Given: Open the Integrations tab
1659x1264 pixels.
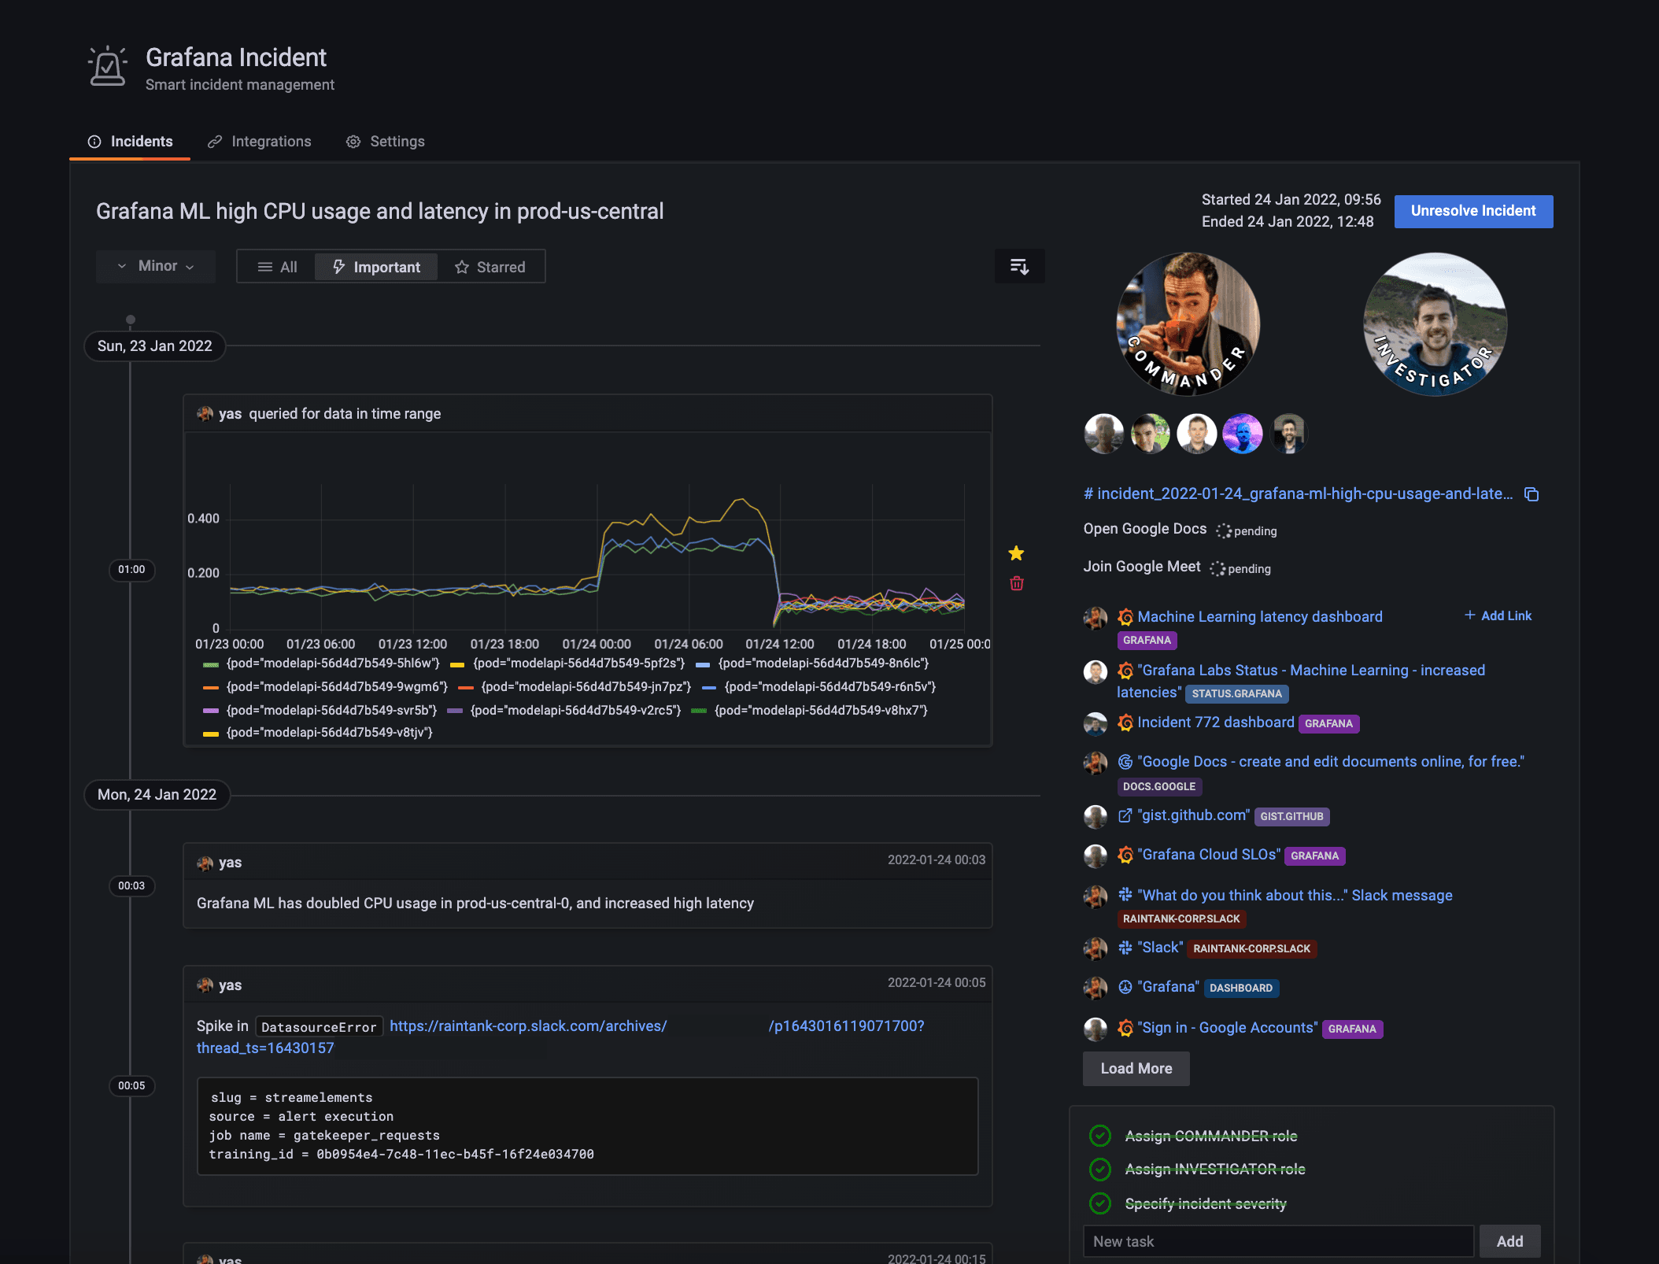Looking at the screenshot, I should click(260, 142).
